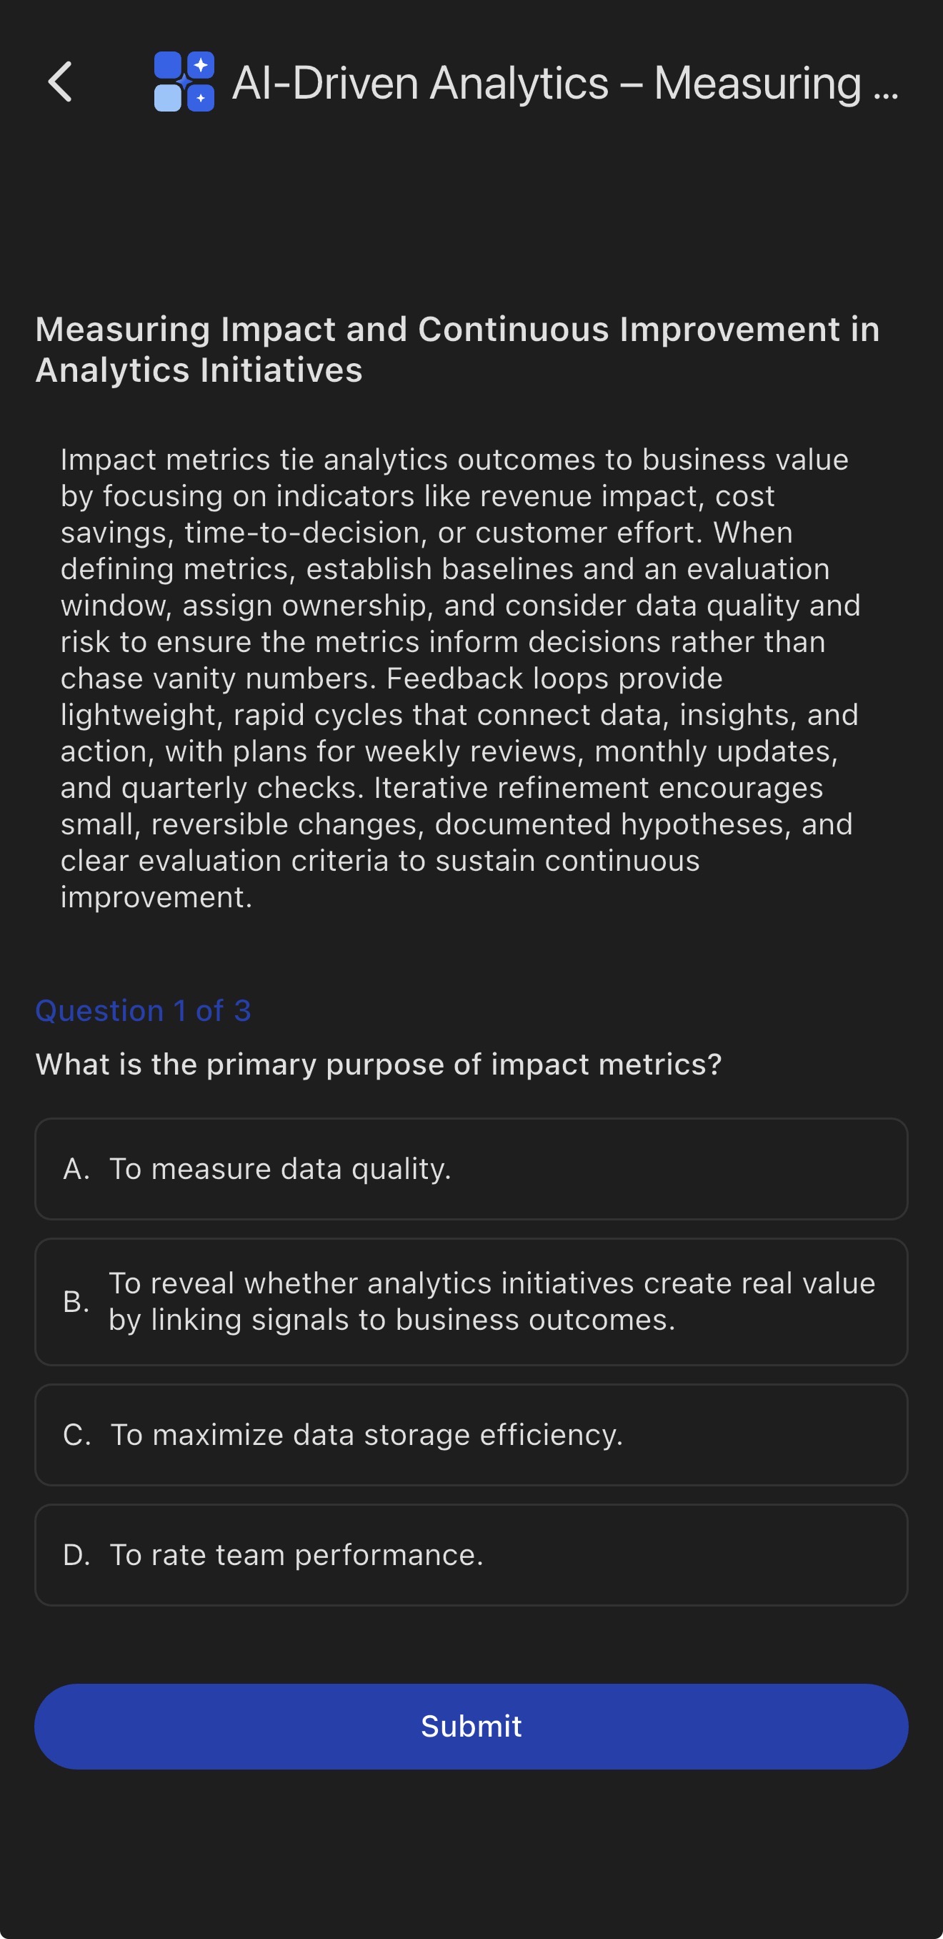This screenshot has width=943, height=1939.
Task: Click the truncated AI-Driven Analytics header title
Action: [x=547, y=83]
